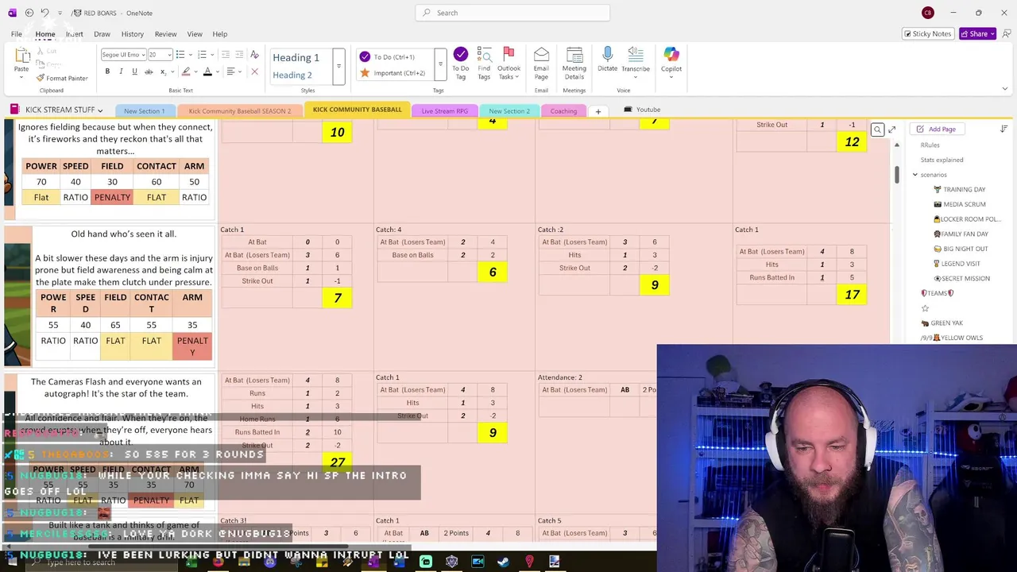The width and height of the screenshot is (1017, 572).
Task: Collapse the ribbon with the chevron
Action: (x=1005, y=89)
